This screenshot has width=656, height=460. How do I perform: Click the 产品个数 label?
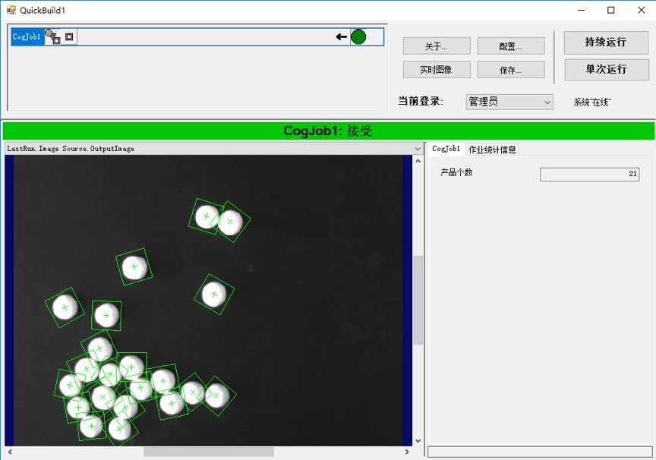pos(456,172)
